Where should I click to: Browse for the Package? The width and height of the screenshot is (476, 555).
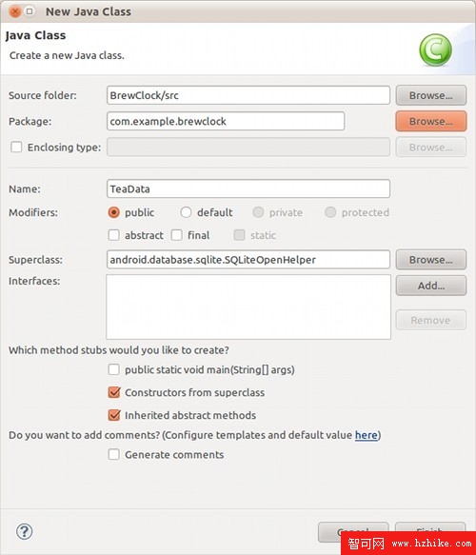click(x=430, y=121)
